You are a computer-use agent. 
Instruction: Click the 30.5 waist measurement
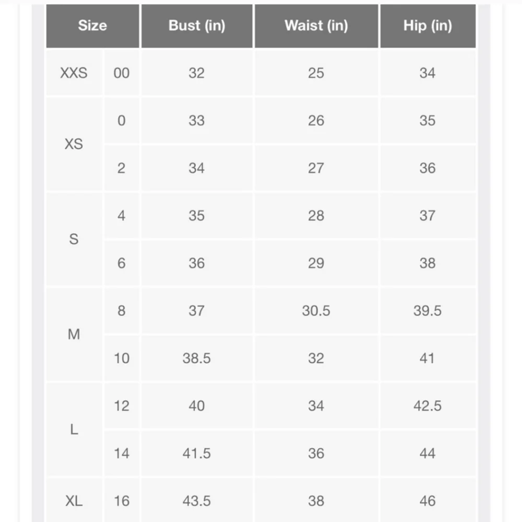(x=316, y=311)
